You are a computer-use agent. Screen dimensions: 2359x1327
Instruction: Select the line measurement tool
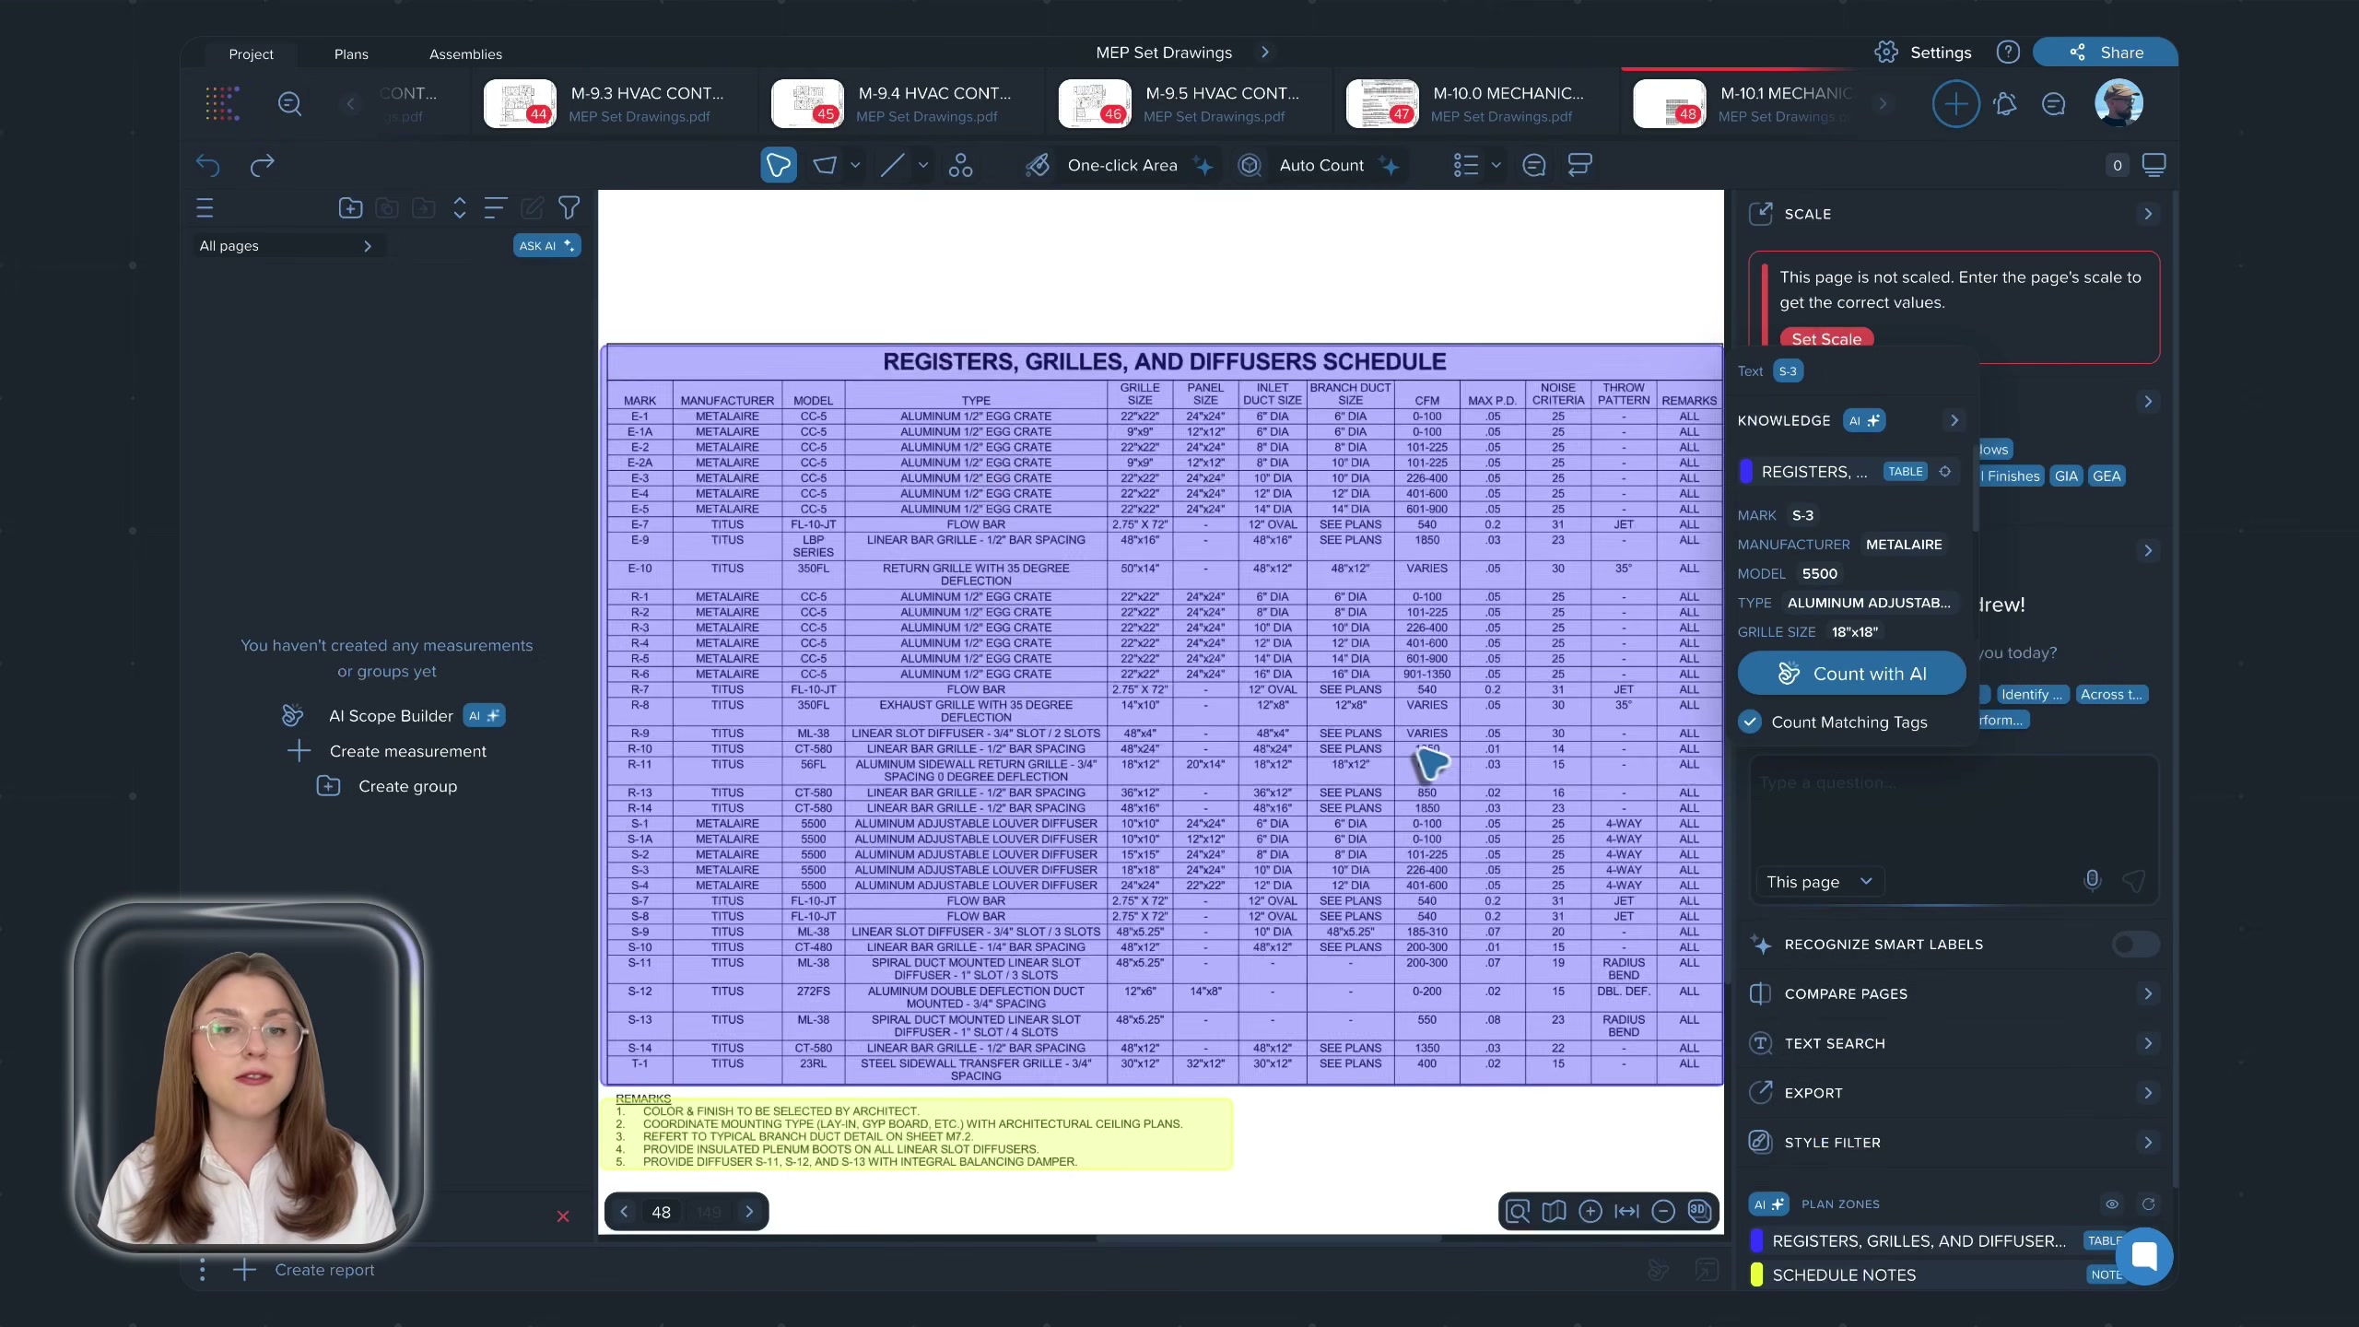coord(892,165)
